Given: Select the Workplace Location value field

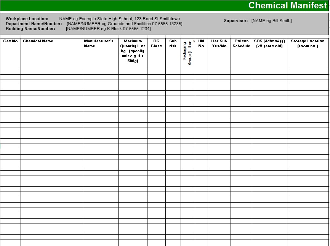Looking at the screenshot, I should pyautogui.click(x=118, y=18).
